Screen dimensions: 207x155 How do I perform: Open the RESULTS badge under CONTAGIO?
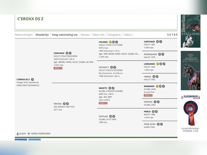coord(58,68)
